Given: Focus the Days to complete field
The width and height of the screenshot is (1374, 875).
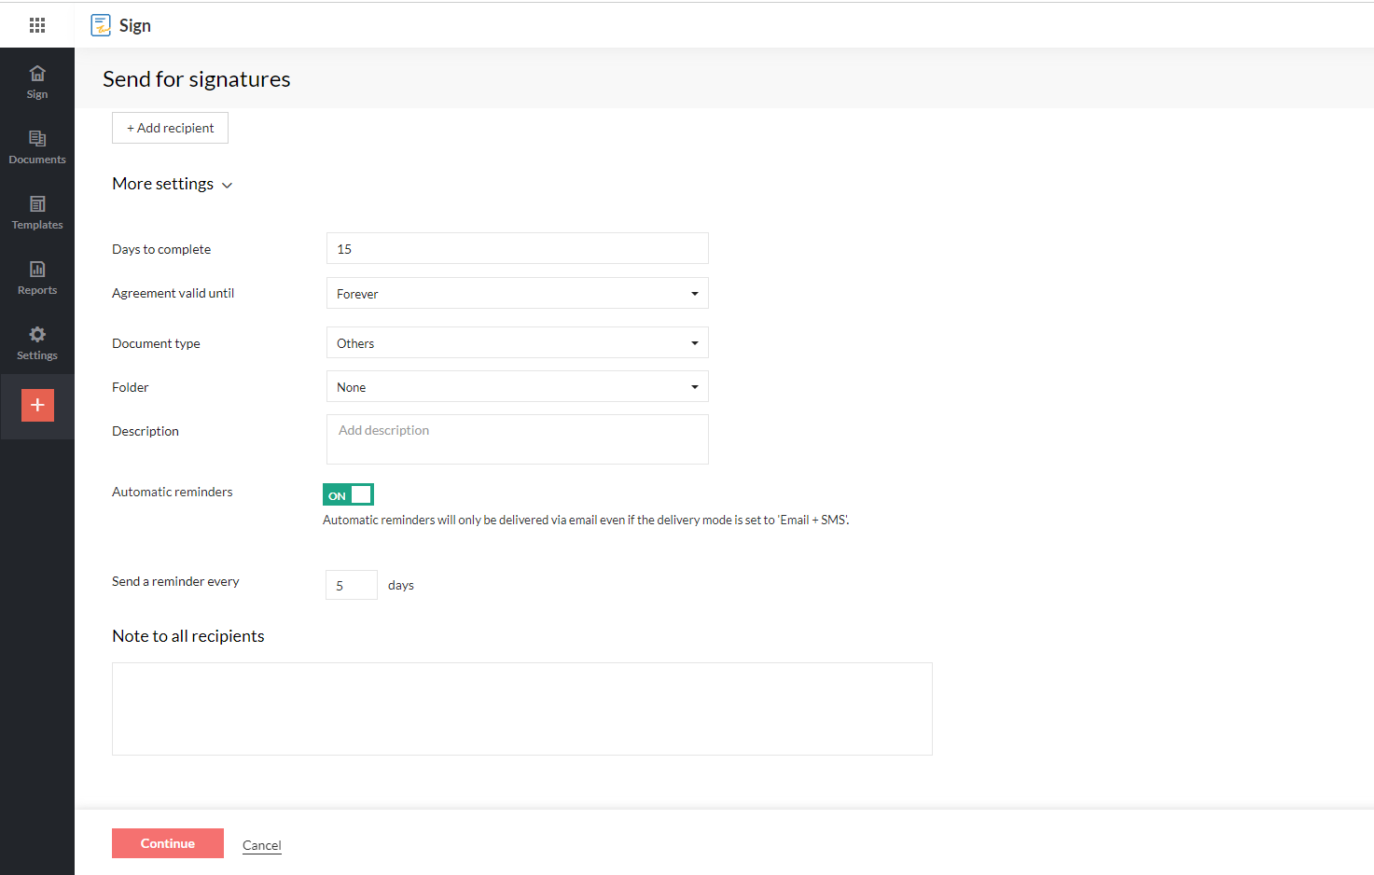Looking at the screenshot, I should point(517,248).
